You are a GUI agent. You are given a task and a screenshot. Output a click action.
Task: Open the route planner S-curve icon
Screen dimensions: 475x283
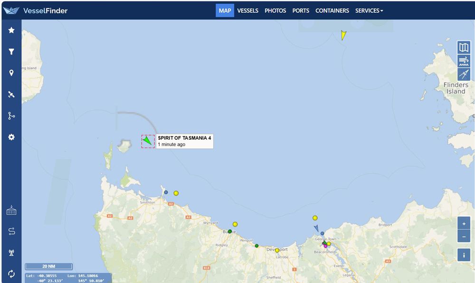[11, 231]
